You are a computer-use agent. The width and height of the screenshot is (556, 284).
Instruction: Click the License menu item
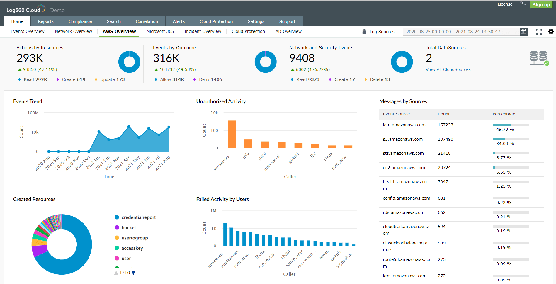click(505, 4)
